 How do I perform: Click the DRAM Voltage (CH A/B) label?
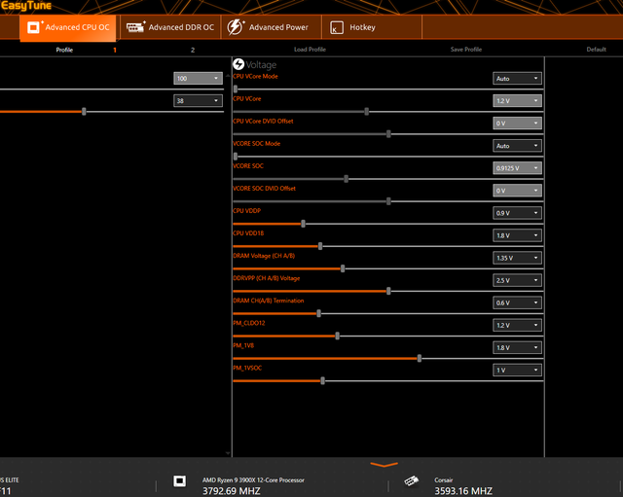click(x=264, y=256)
